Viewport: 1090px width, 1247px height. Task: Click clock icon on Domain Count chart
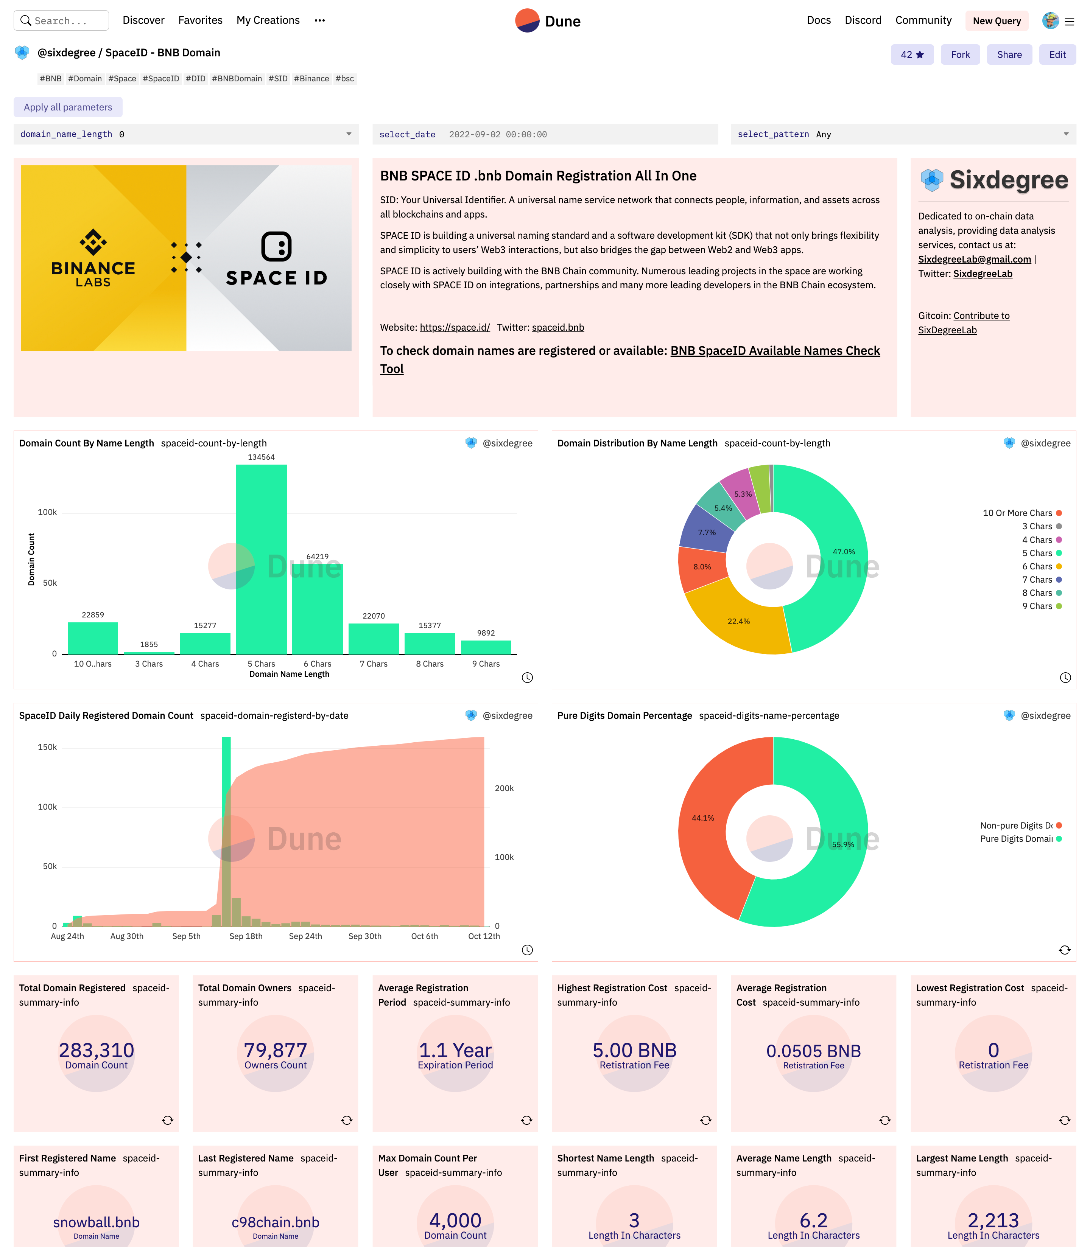[x=527, y=677]
